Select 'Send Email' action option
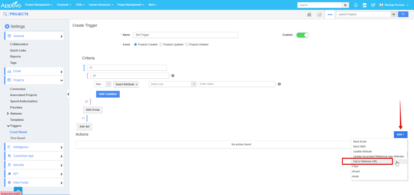 click(360, 142)
